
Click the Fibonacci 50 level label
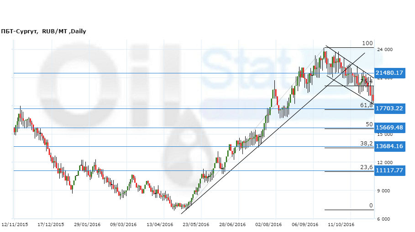(369, 124)
